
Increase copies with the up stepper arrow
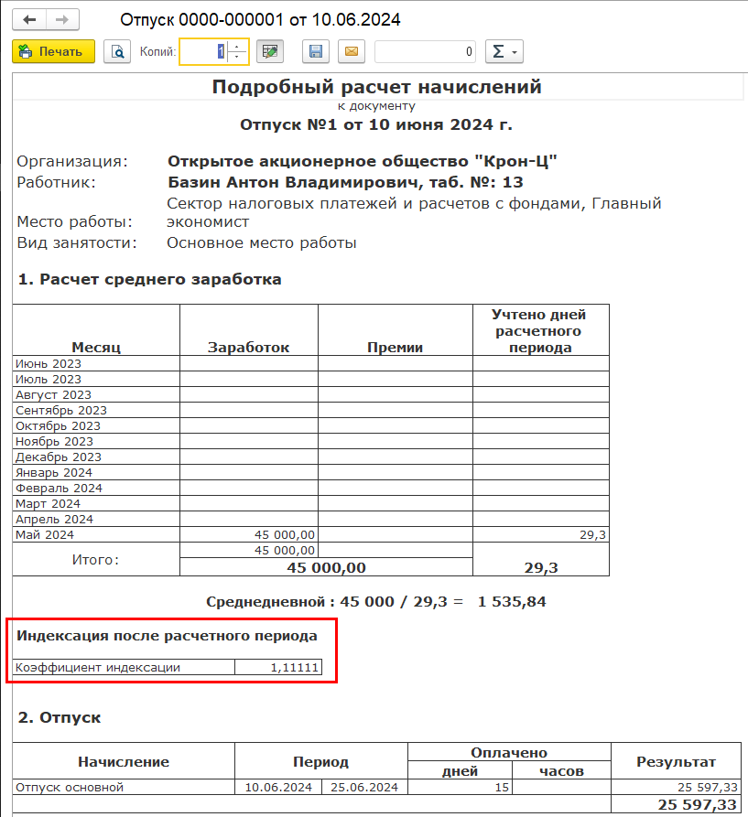click(237, 46)
